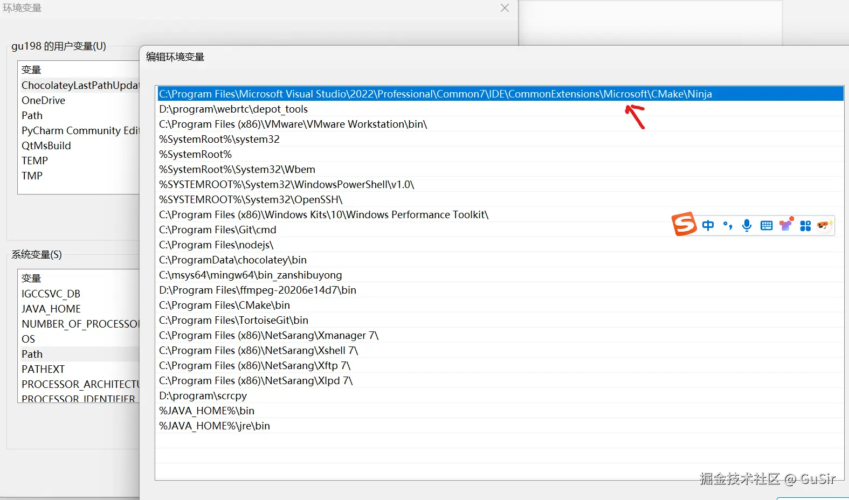The height and width of the screenshot is (500, 849).
Task: Select the %JAVA_HOME%\jre\bin entry
Action: pos(500,426)
